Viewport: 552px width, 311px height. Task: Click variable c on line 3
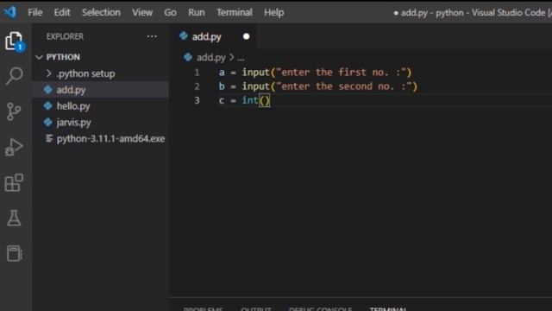(x=222, y=100)
